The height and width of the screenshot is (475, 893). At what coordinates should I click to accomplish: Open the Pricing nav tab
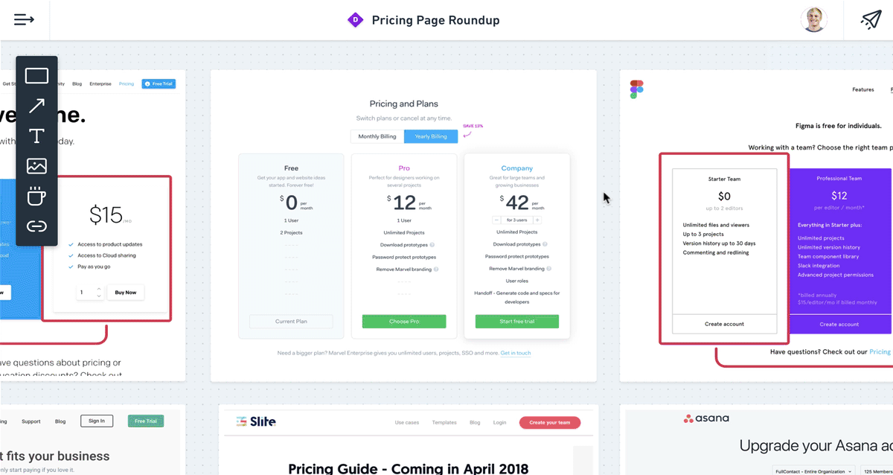point(127,84)
